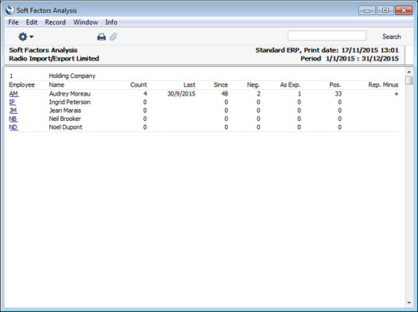Click the As Exp. column header
This screenshot has width=418, height=312.
[x=290, y=85]
